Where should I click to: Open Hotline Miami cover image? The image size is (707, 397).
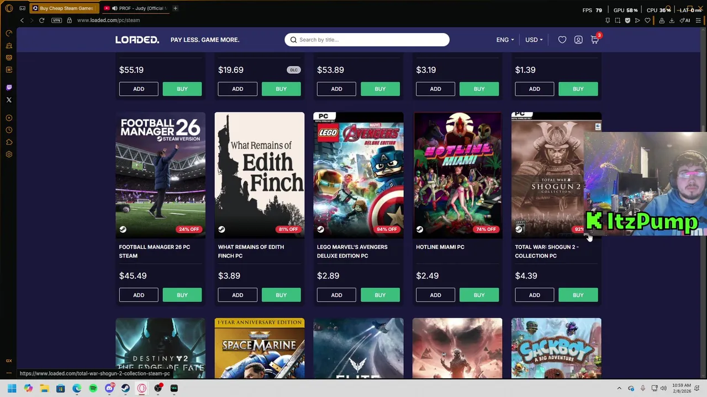[457, 175]
